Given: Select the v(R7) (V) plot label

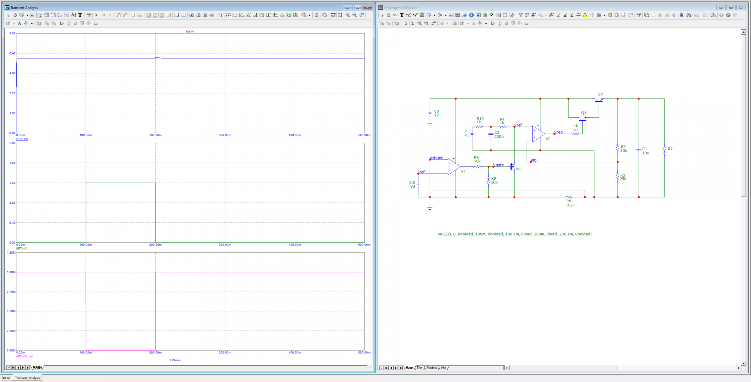Looking at the screenshot, I should (x=22, y=139).
